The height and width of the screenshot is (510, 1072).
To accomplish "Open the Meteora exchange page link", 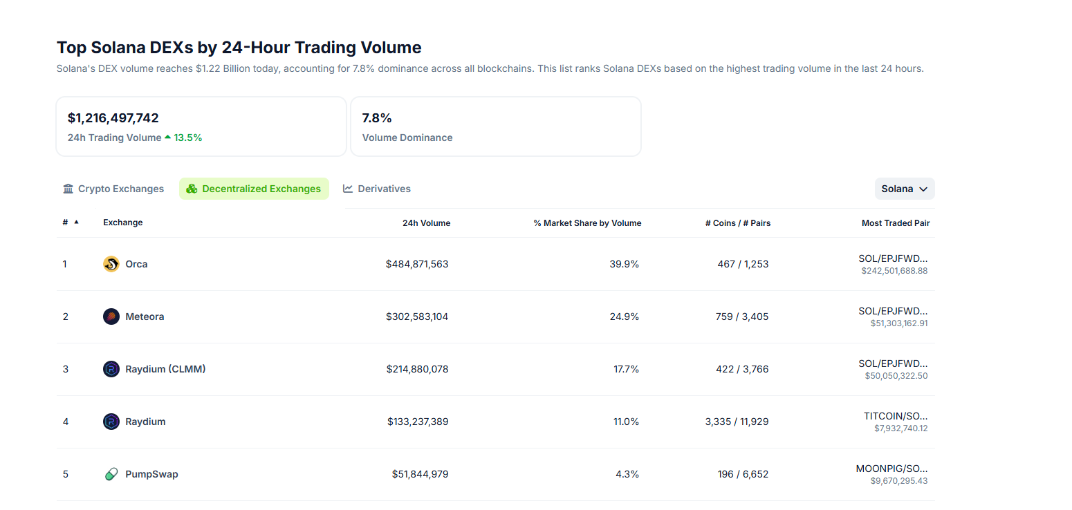I will [x=145, y=316].
